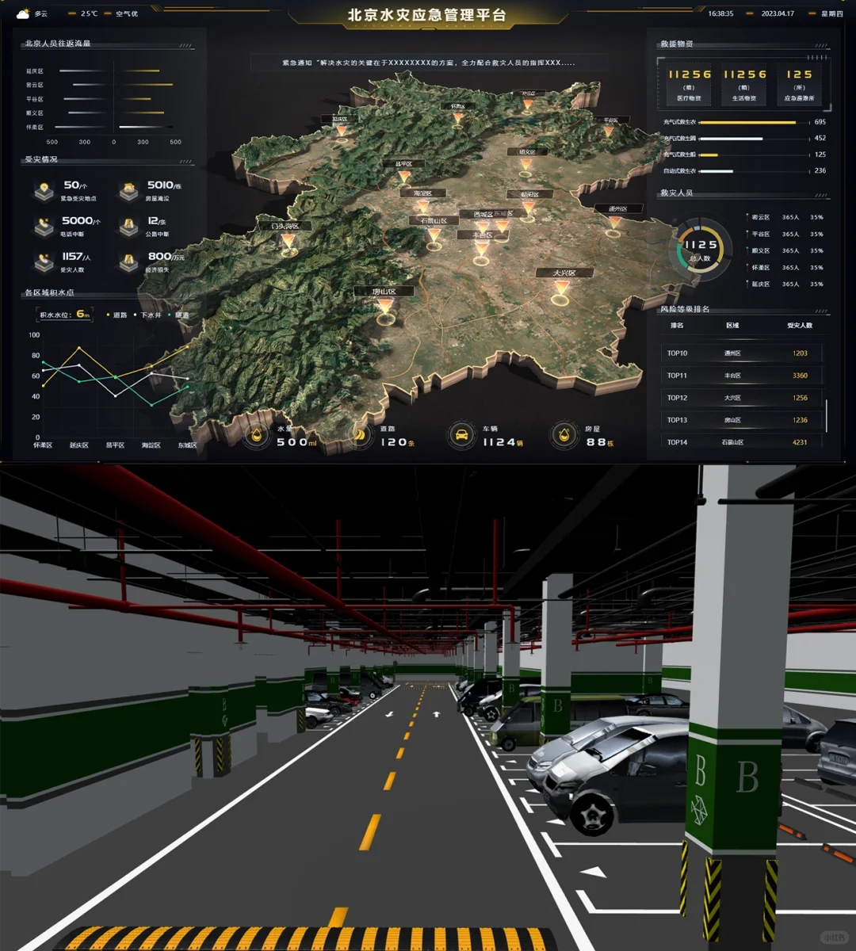Click the 紧急通知 notice banner
Screen dimensions: 856x951
click(x=428, y=63)
